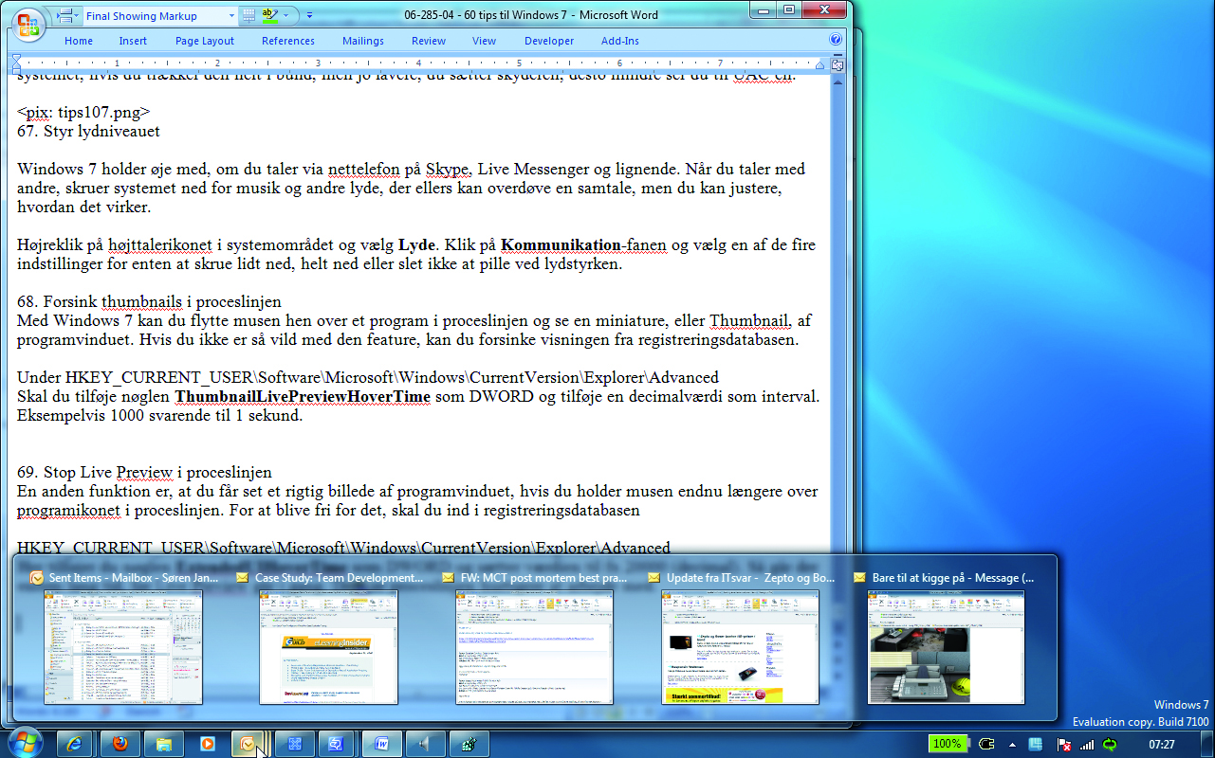Select the Developer ribbon tab
Viewport: 1215px width, 758px height.
[549, 41]
